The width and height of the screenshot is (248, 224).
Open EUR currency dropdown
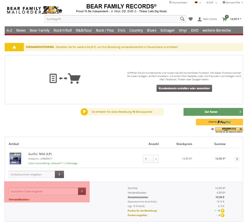click(212, 3)
